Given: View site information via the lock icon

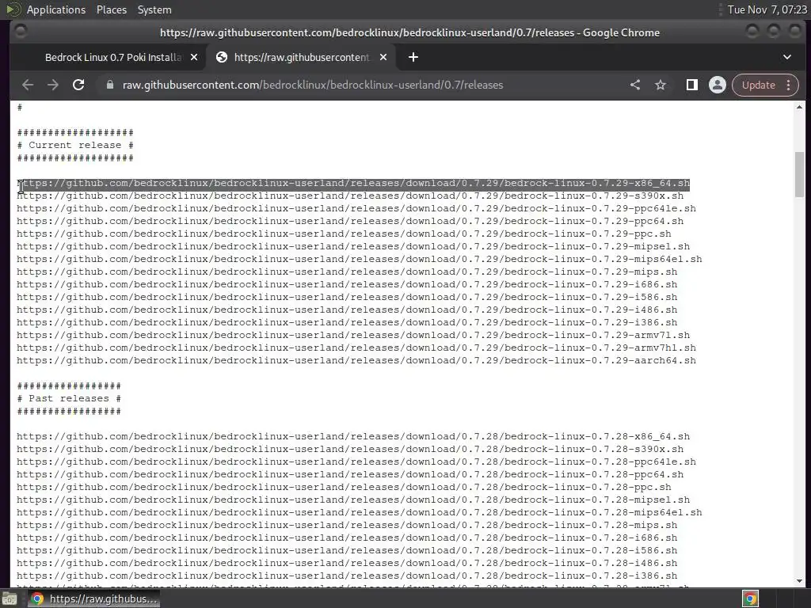Looking at the screenshot, I should (109, 85).
